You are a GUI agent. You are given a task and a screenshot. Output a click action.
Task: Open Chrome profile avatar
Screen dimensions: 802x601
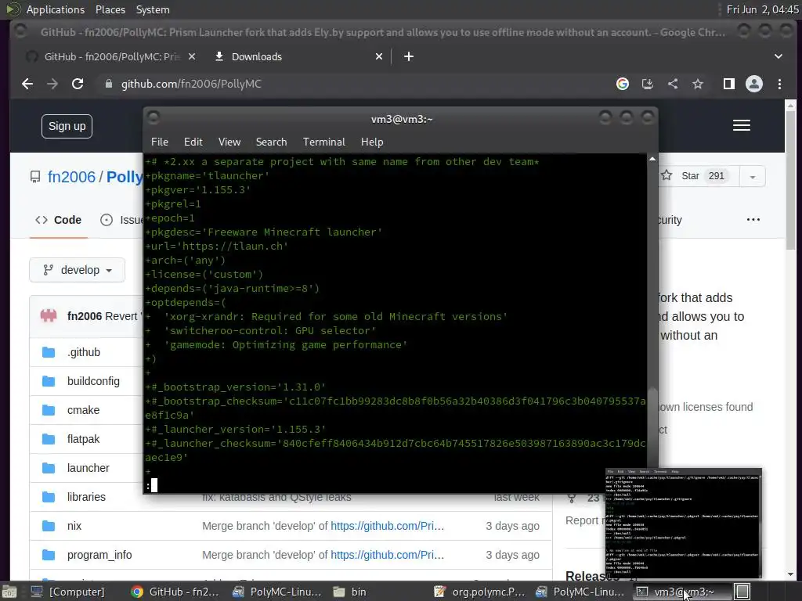tap(754, 84)
